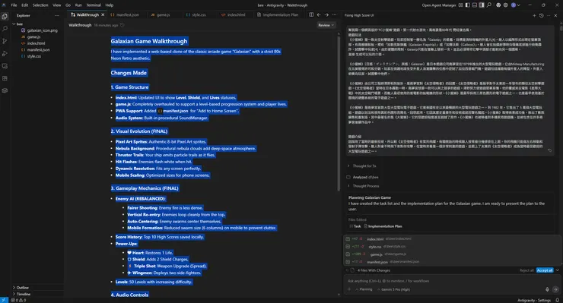Open Antigravity - Settings in status bar
Image resolution: width=563 pixels, height=303 pixels.
coord(534,300)
